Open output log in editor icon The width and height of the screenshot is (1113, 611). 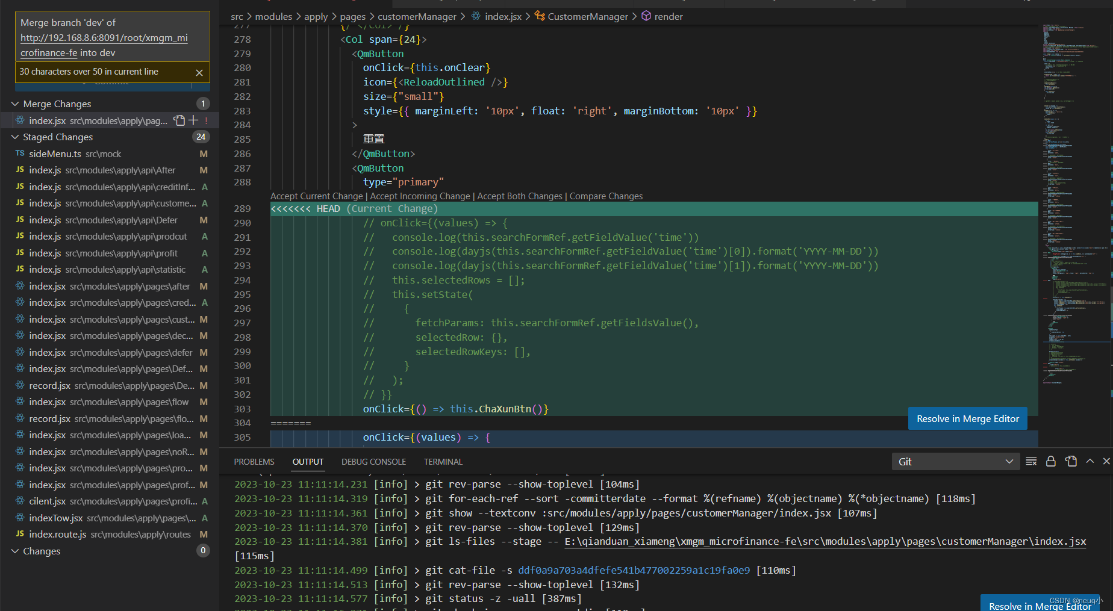point(1071,461)
